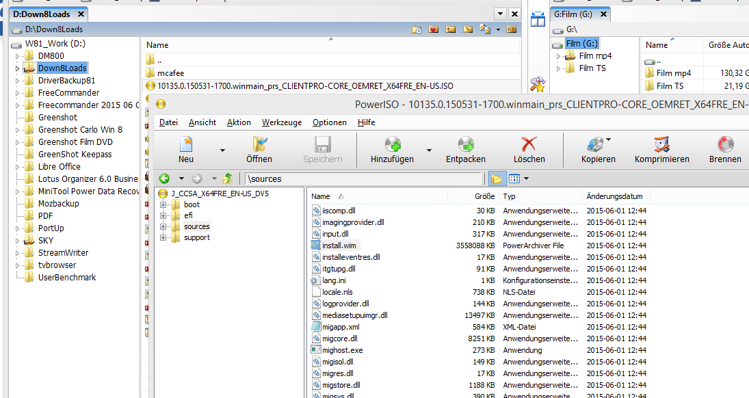Screen dimensions: 749x398
Task: Click the D:\Down8Loads drive icon in path bar
Action: click(17, 30)
